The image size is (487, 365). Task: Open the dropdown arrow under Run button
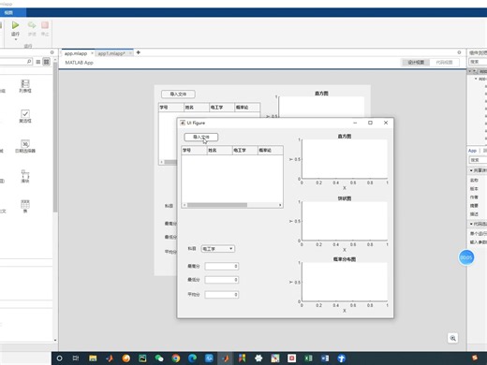click(x=15, y=40)
